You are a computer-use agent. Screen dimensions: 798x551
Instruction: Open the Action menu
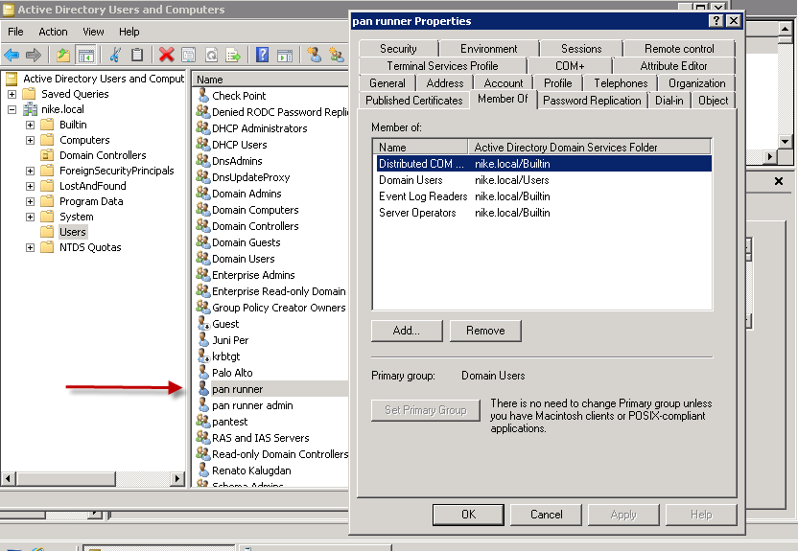pos(53,32)
